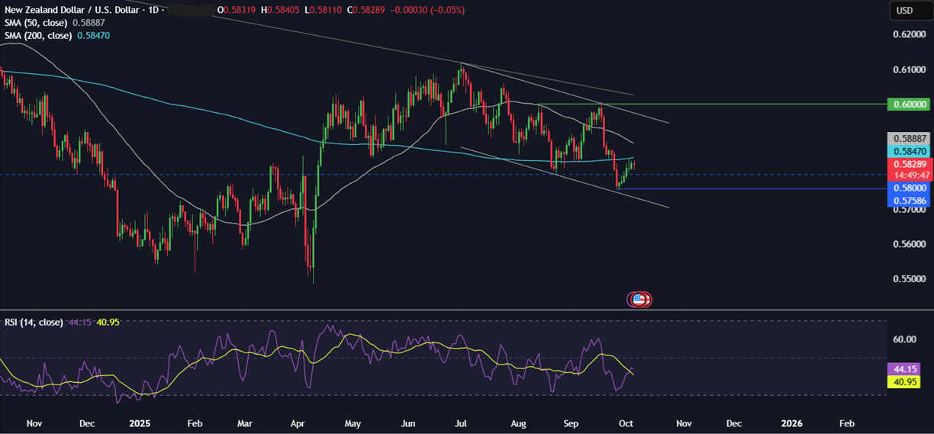
Task: Click the 60.00 level on RSI scale
Action: (904, 339)
